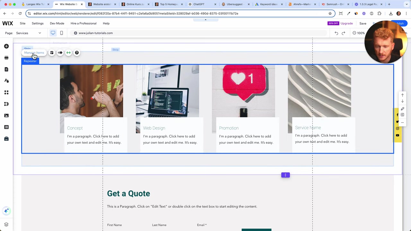Open the Pages & Menu icon
411x231 pixels.
tap(6, 69)
